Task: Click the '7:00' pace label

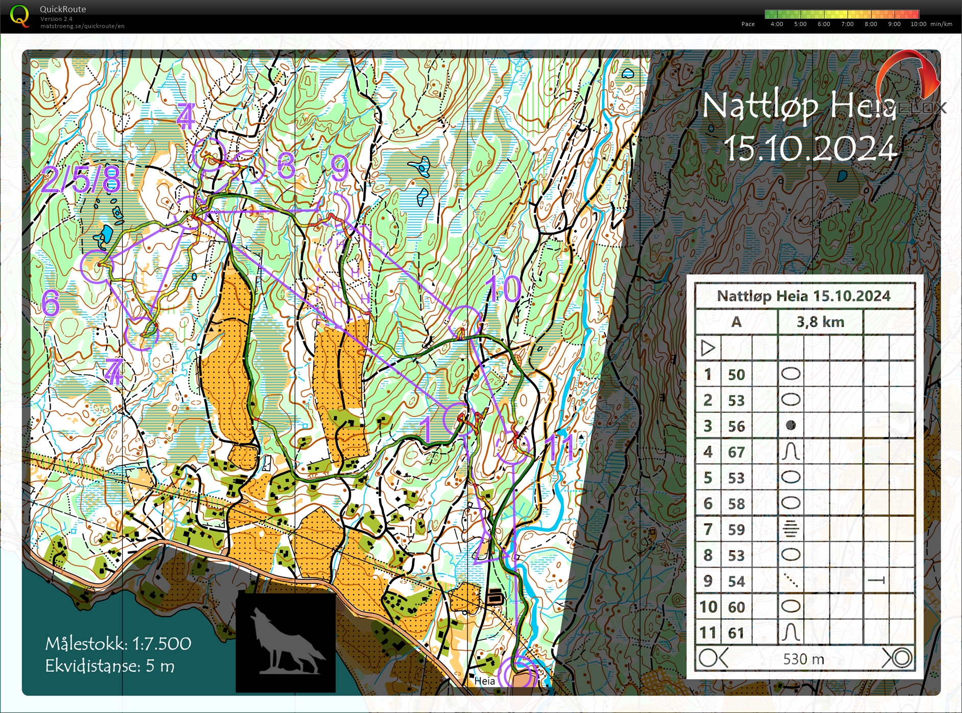Action: [847, 24]
